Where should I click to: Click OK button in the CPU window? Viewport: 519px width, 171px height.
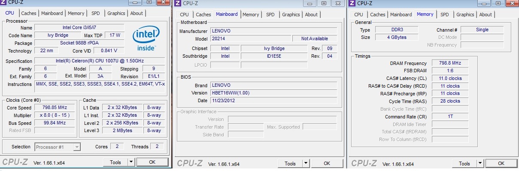tap(152, 162)
